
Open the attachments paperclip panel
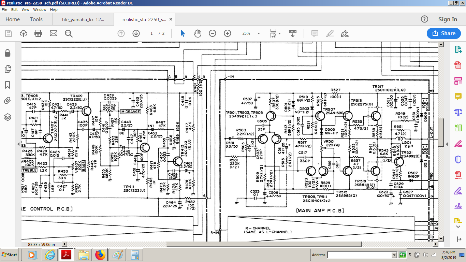pos(8,101)
